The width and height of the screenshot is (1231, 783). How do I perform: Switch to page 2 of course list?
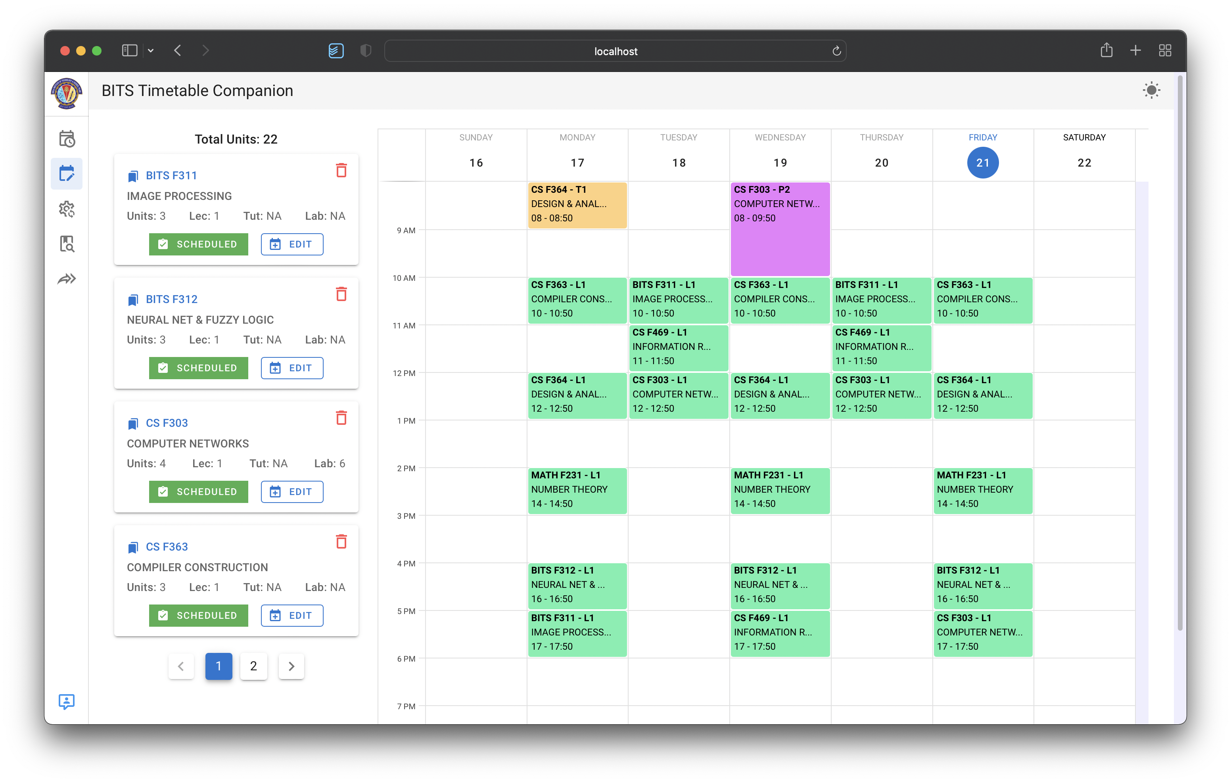[x=253, y=666]
